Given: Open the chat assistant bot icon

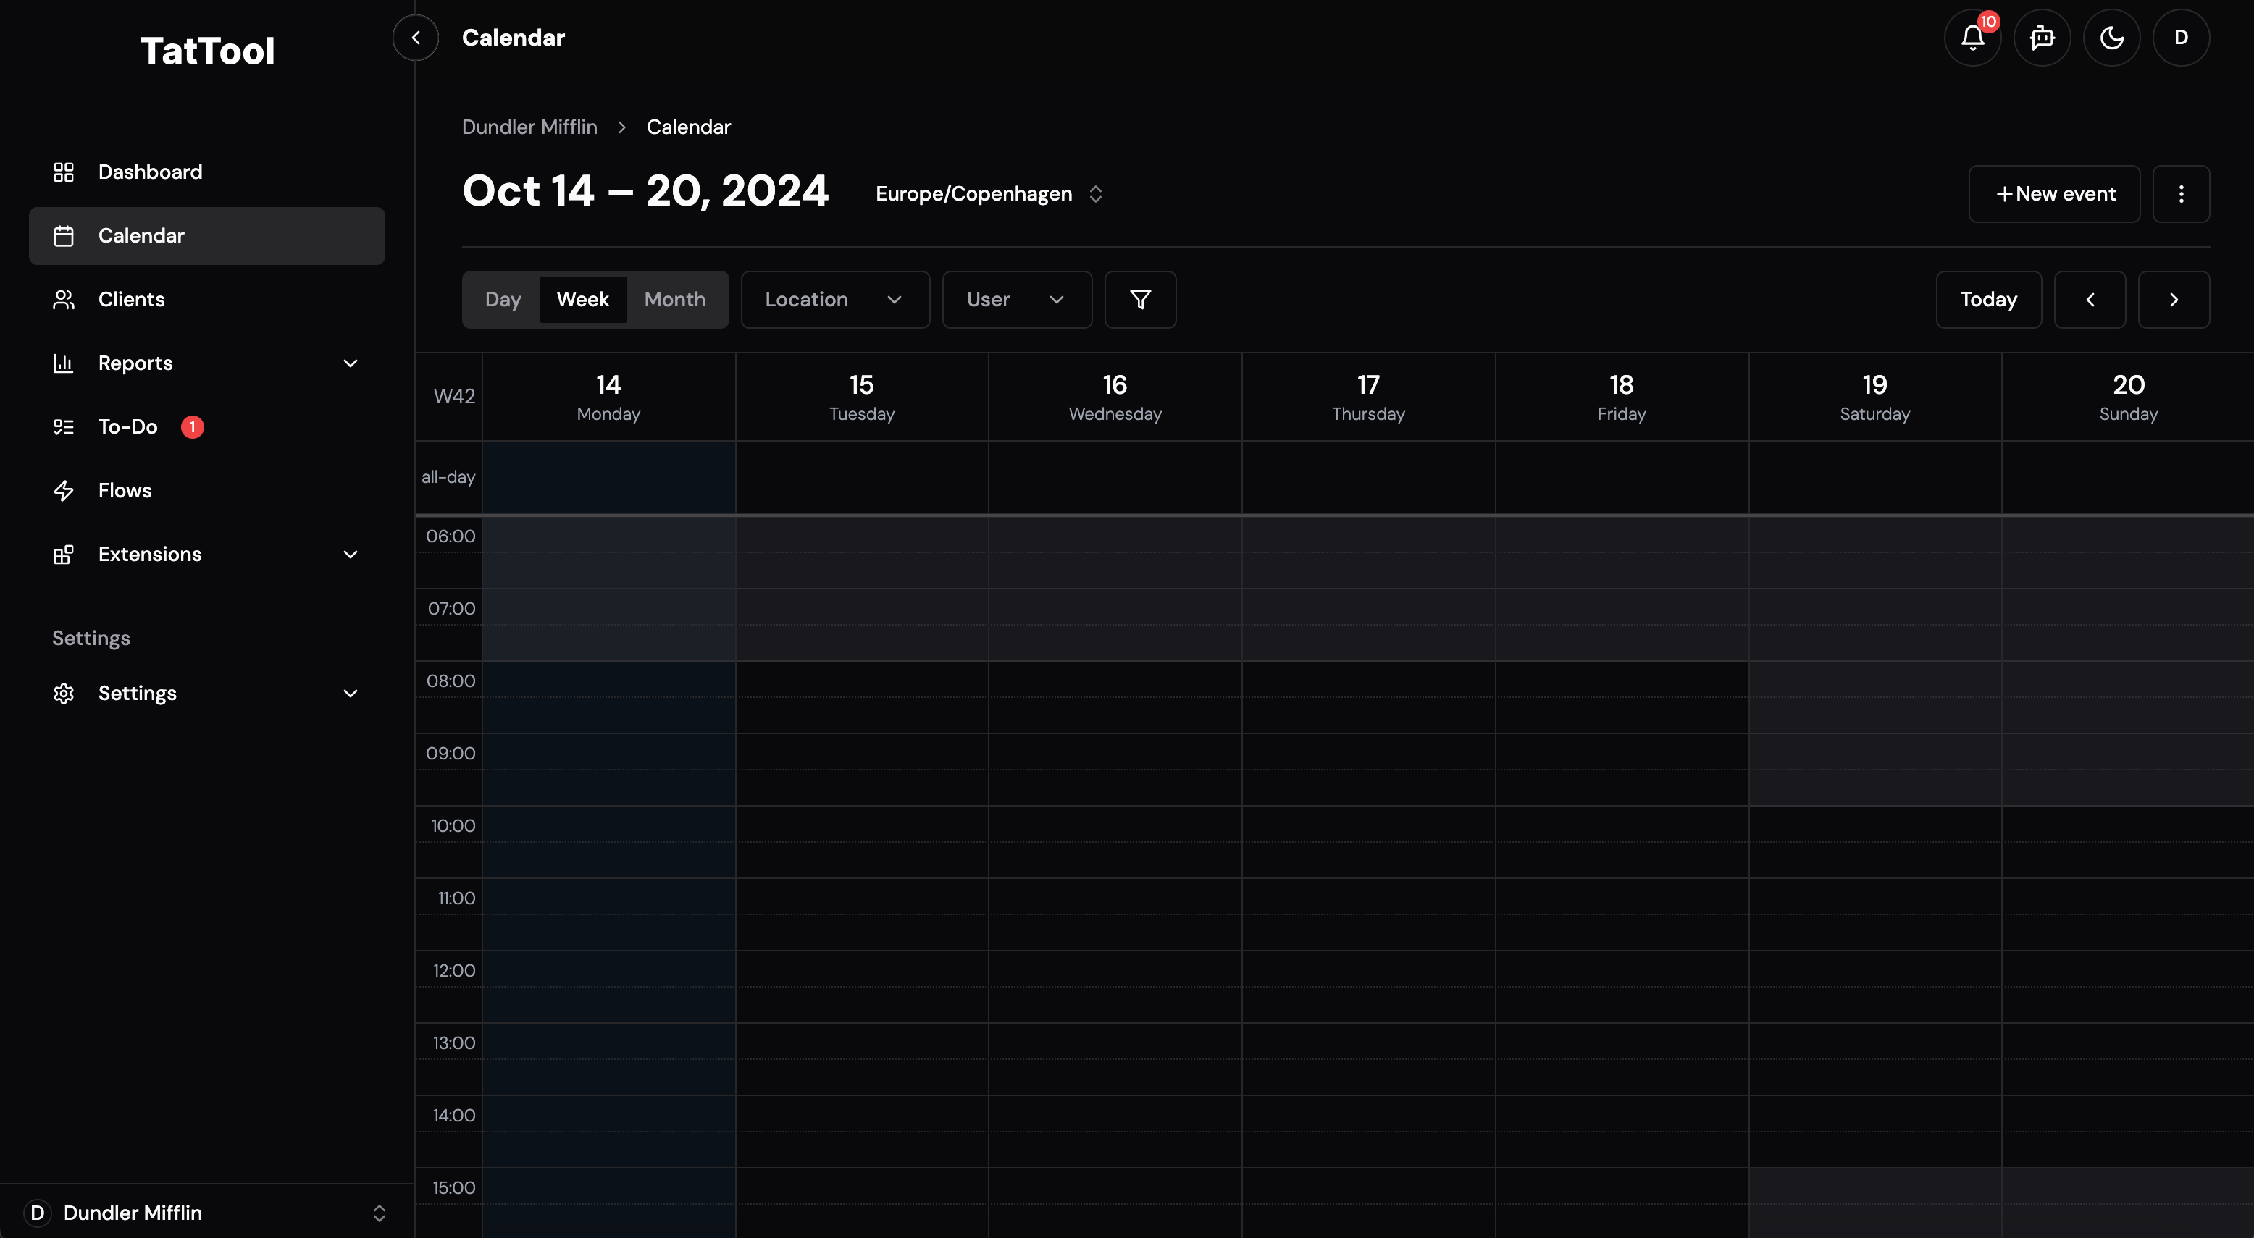Looking at the screenshot, I should click(x=2041, y=38).
